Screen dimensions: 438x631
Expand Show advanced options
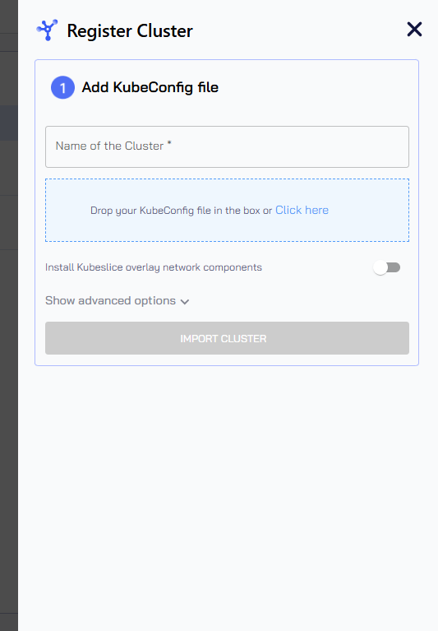117,300
